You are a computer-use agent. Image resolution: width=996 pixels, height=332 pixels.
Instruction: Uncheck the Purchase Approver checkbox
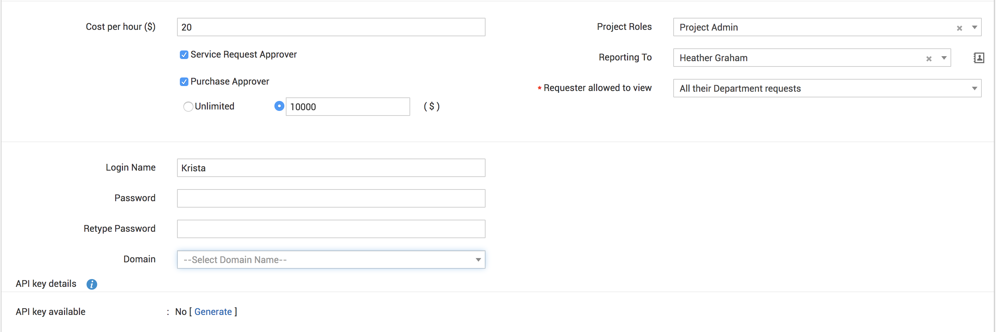tap(184, 81)
